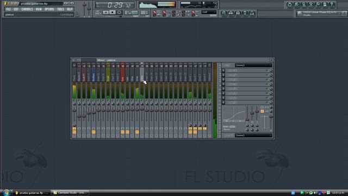
Task: Open the HELP menu
Action: (70, 9)
